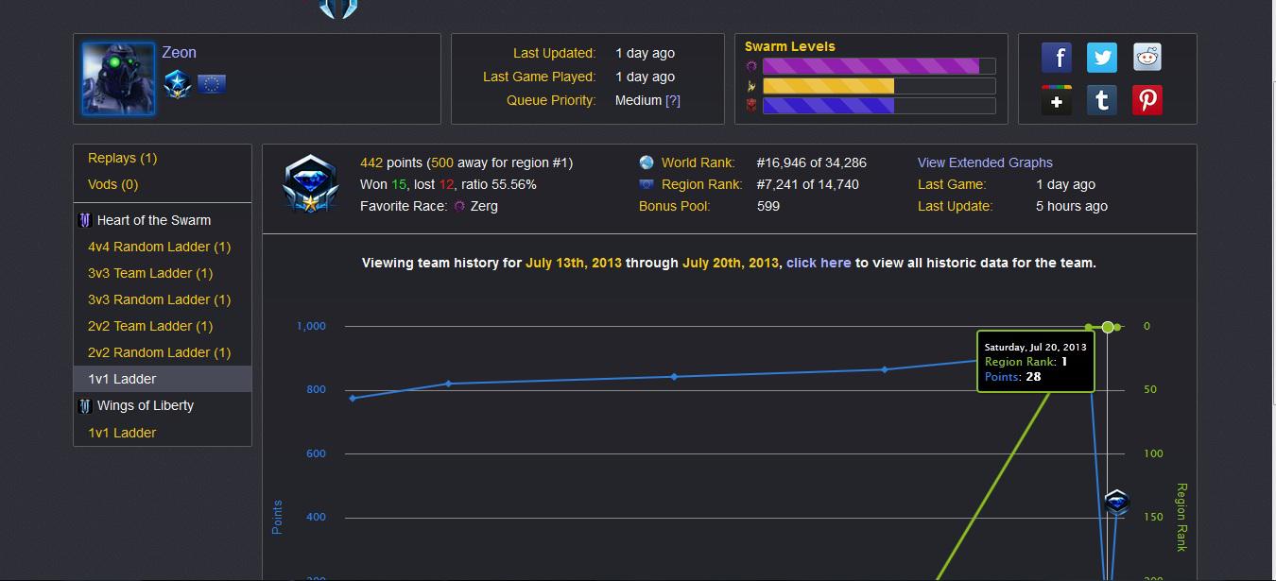Image resolution: width=1276 pixels, height=581 pixels.
Task: Click the Heart of the Swarm icon
Action: click(84, 220)
